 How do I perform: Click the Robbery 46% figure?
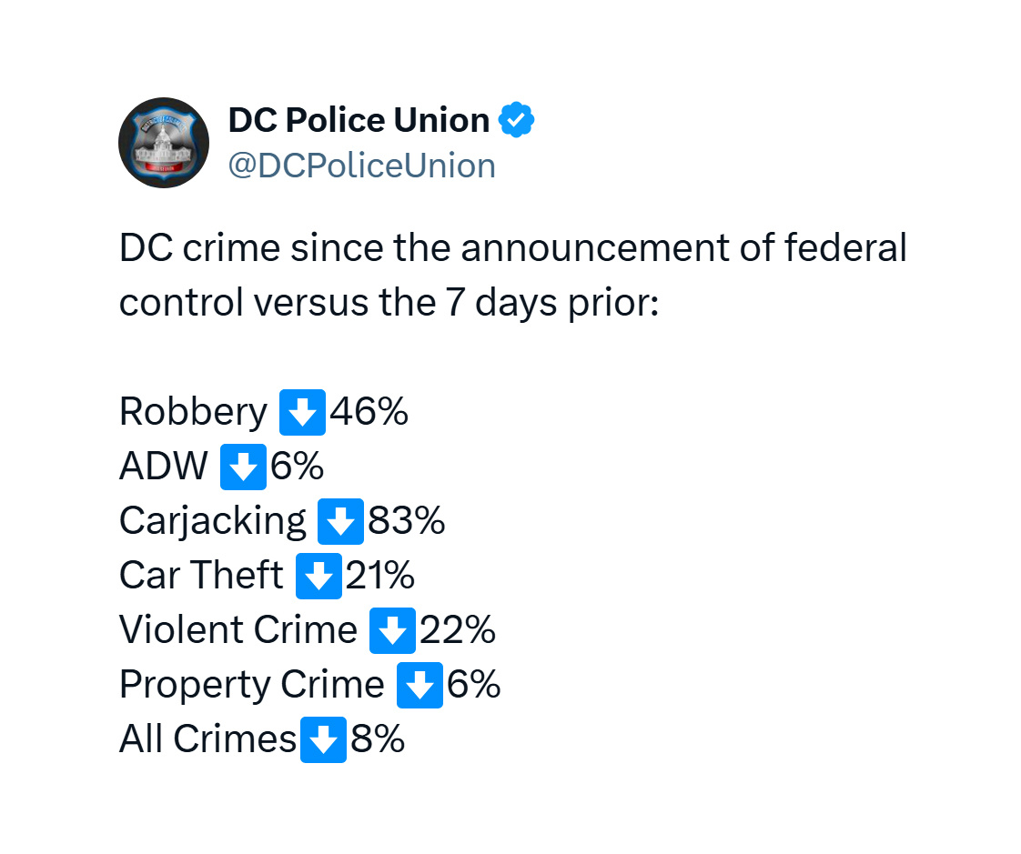369,411
